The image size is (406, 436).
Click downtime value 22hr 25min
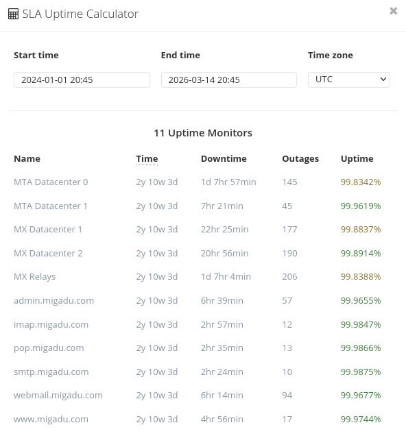[225, 230]
